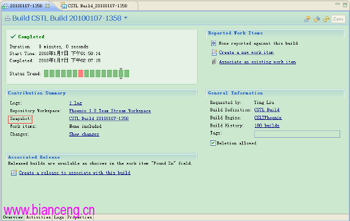The height and width of the screenshot is (221, 350).
Task: Open the 'CSLTPhoenix' build engine link
Action: [268, 118]
